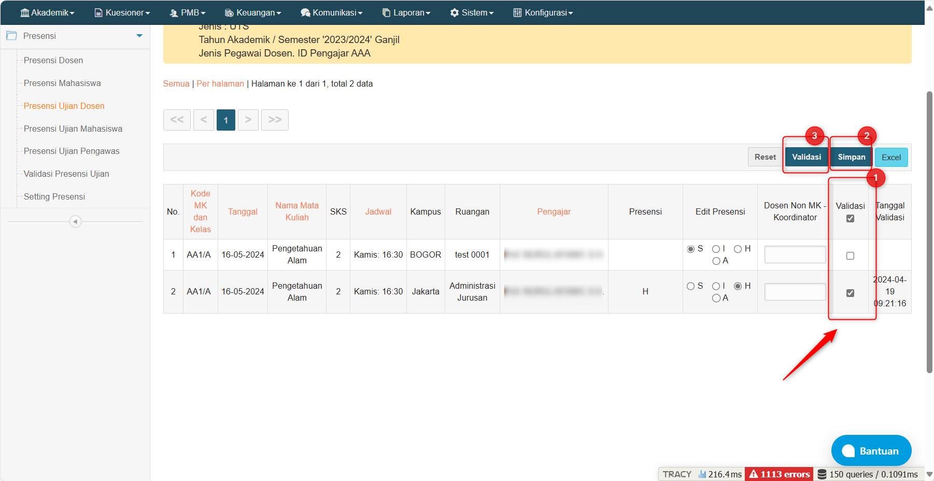Image resolution: width=934 pixels, height=481 pixels.
Task: Click the Komunikasi chat bubbles icon
Action: [x=305, y=12]
